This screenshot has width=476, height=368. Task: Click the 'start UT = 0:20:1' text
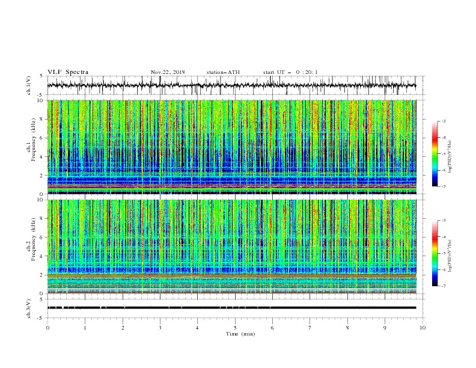click(290, 72)
